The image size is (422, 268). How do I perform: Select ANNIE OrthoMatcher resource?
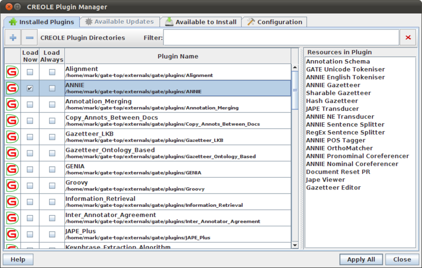[x=339, y=148]
